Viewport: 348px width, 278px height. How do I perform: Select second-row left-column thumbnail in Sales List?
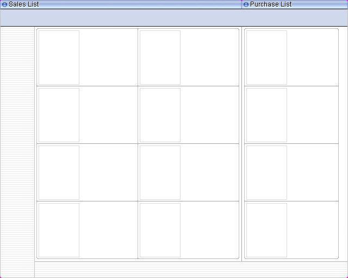(59, 115)
